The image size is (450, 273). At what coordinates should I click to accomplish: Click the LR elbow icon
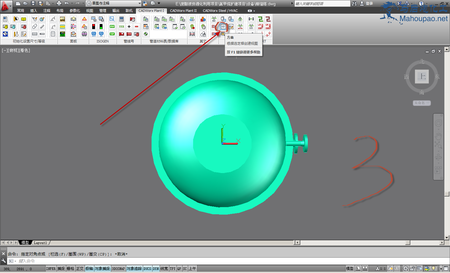tap(260, 27)
